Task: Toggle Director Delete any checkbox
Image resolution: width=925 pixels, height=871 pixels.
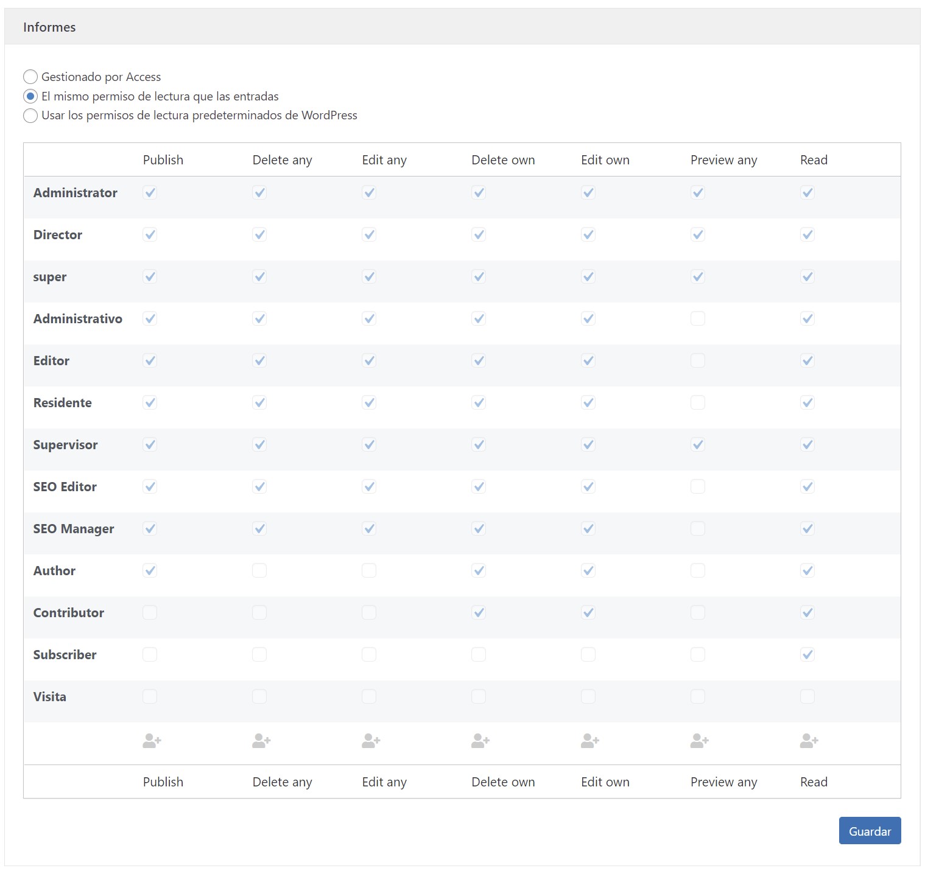Action: [259, 234]
